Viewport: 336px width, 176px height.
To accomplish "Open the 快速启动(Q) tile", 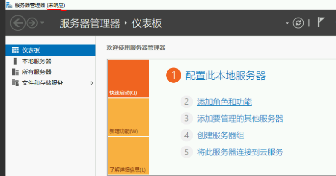I will click(x=129, y=79).
